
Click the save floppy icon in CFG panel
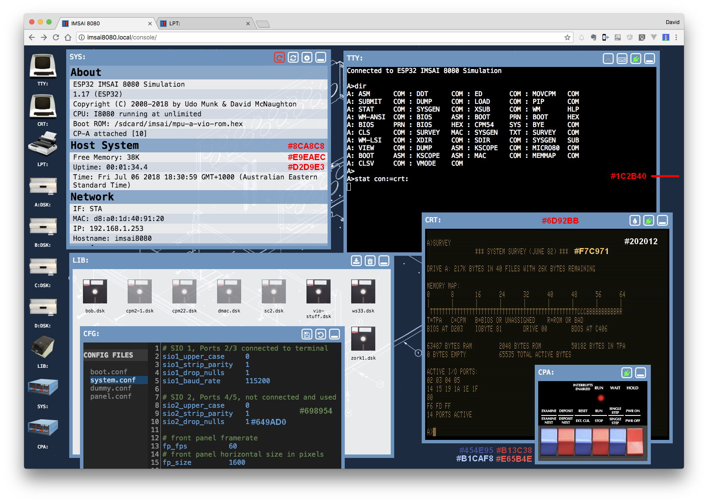pyautogui.click(x=307, y=334)
